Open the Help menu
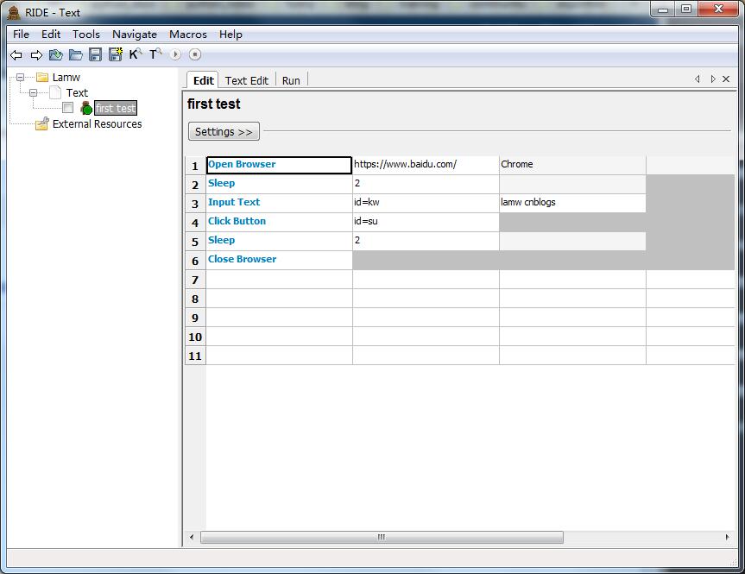Viewport: 745px width, 574px height. point(230,35)
